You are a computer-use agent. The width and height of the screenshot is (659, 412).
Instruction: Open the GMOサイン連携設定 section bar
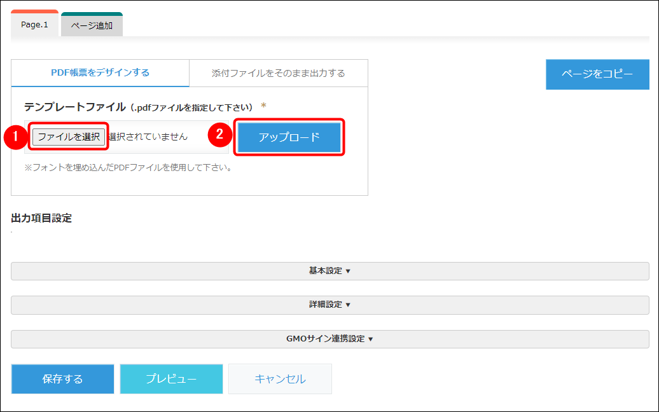click(329, 339)
